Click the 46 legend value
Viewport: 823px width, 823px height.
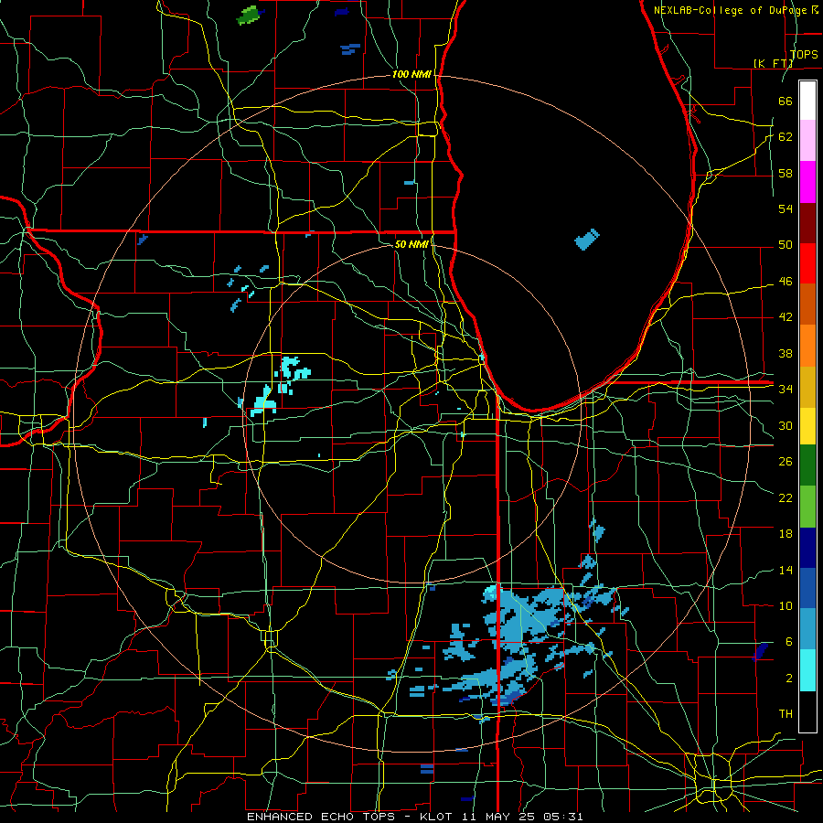coord(786,282)
